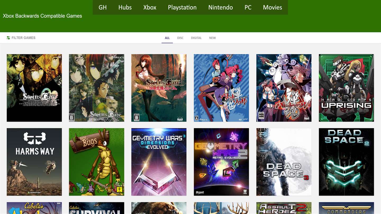381x214 pixels.
Task: Click the filter sliders icon
Action: tap(8, 38)
